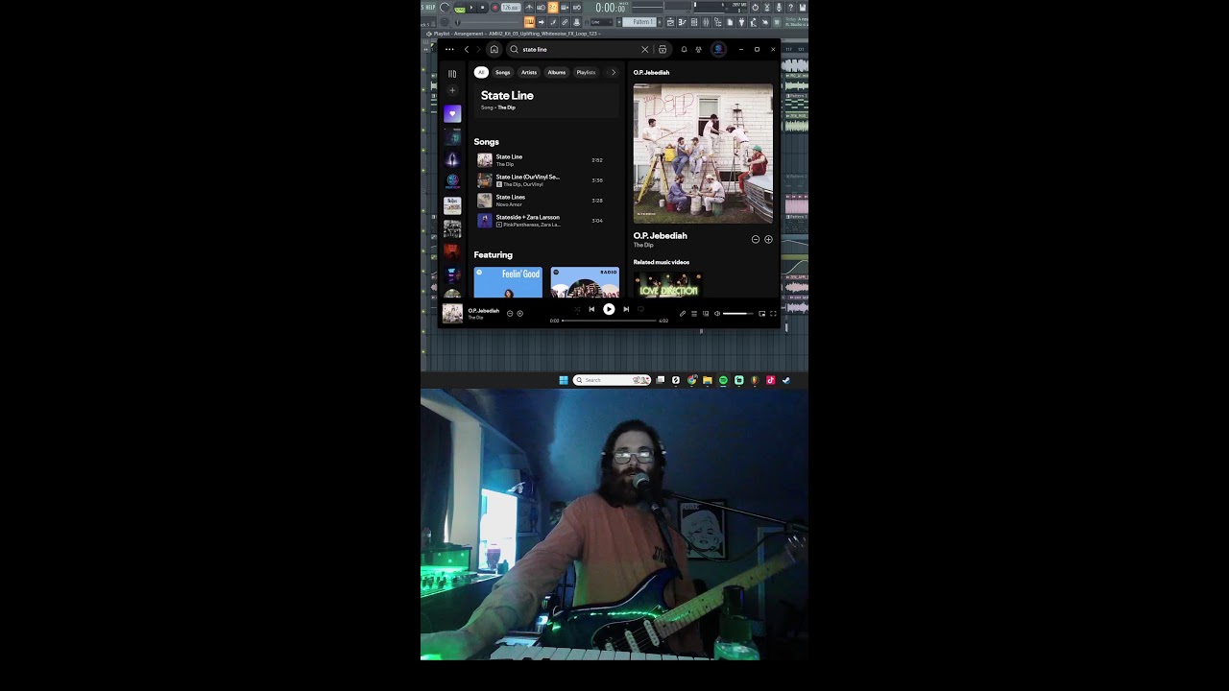Select State Line (OurVinyl Sessions) song row
The width and height of the screenshot is (1229, 691).
point(546,180)
